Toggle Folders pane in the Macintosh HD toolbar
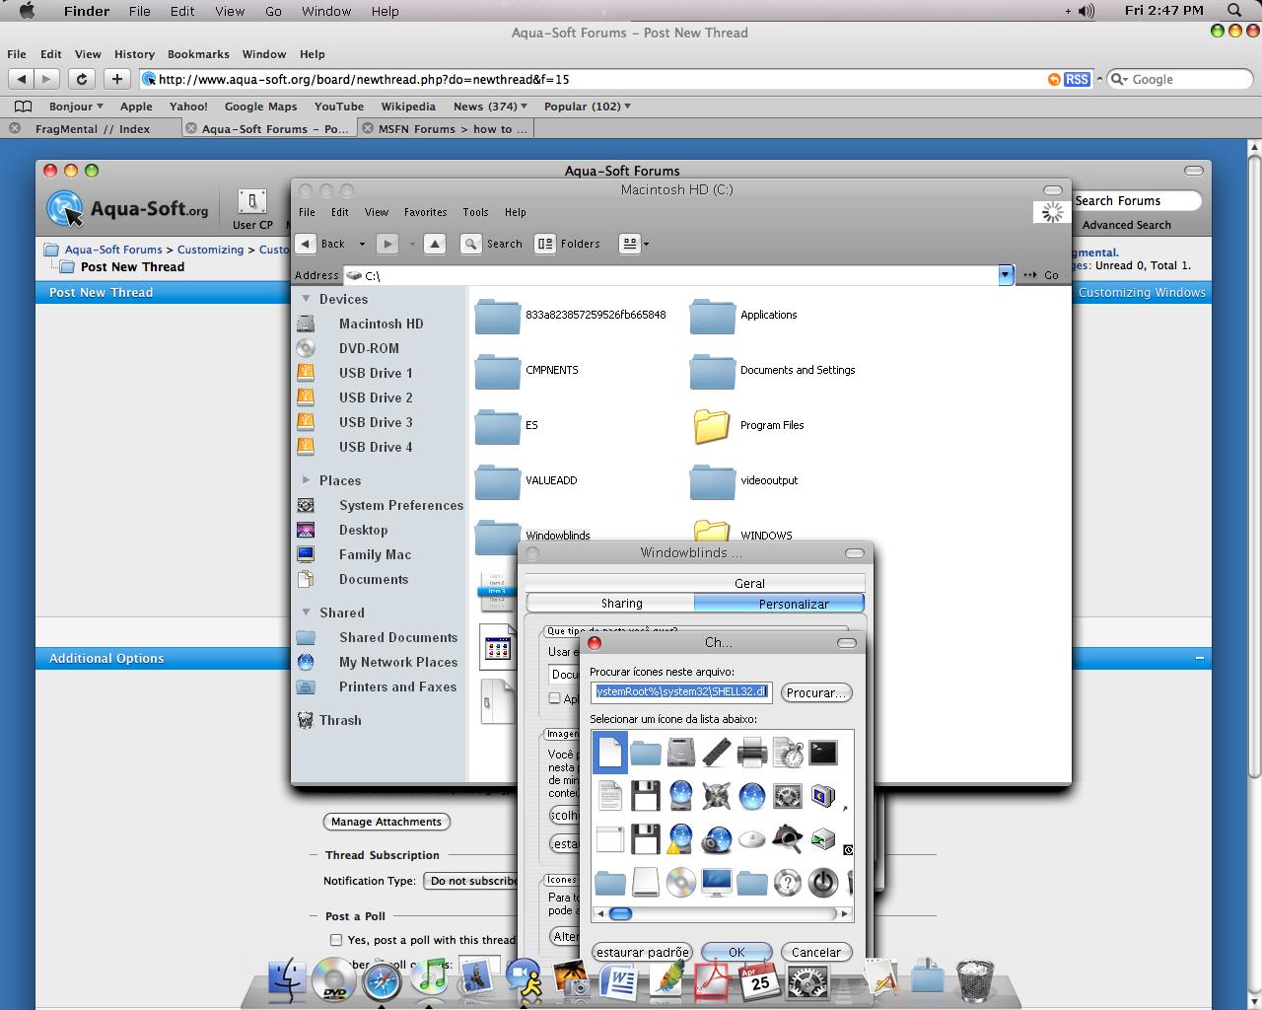This screenshot has height=1010, width=1262. pos(567,244)
